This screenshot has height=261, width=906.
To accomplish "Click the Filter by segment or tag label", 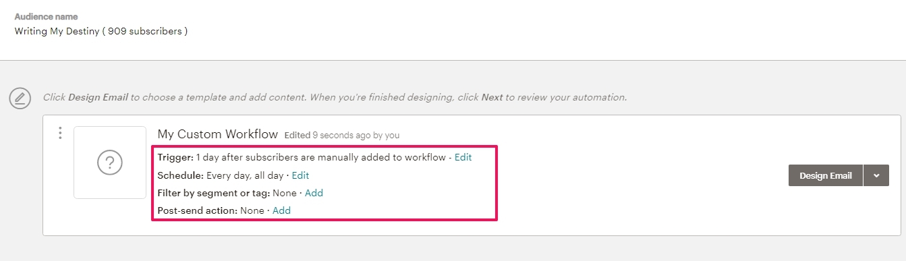I will click(x=214, y=192).
